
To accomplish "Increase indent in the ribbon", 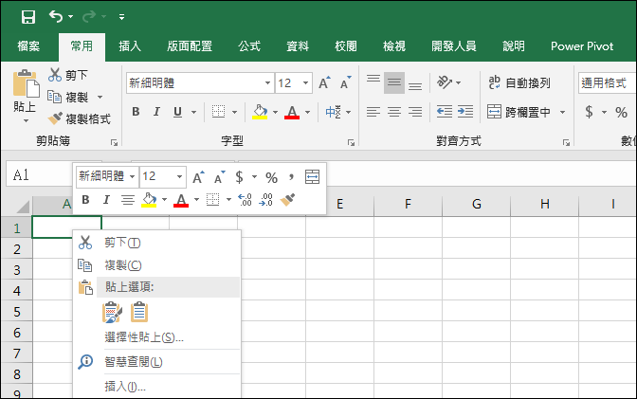I will (x=465, y=111).
